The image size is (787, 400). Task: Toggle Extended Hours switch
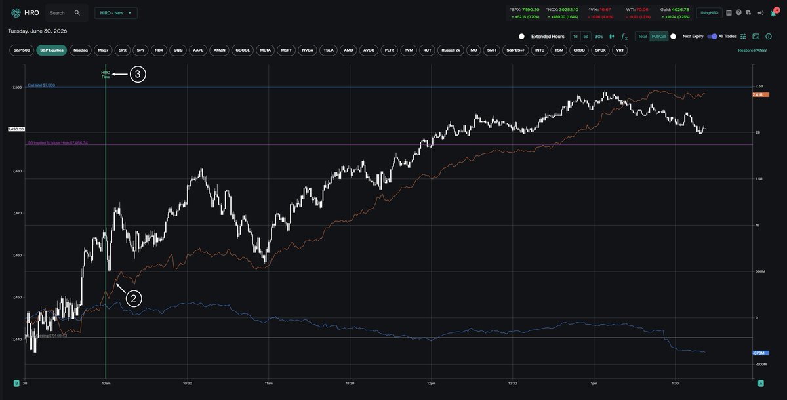(521, 37)
